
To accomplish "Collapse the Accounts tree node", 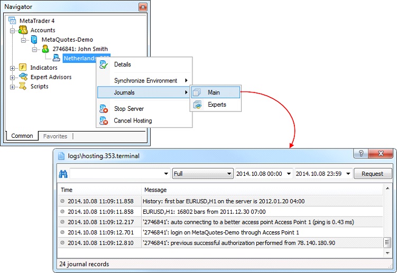I will (13, 31).
